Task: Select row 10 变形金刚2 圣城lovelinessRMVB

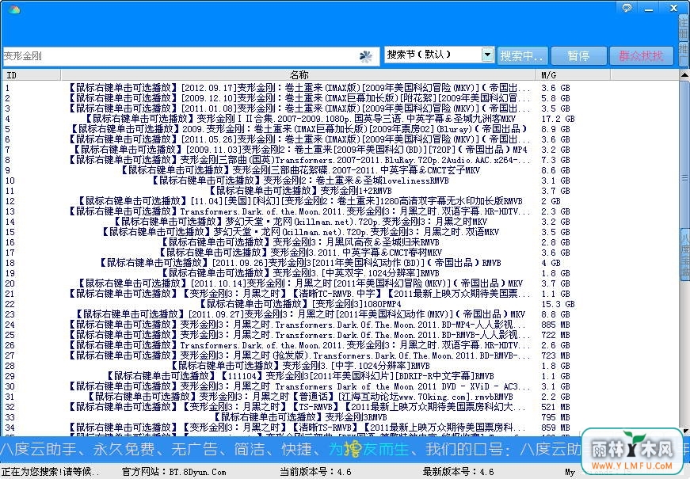Action: (341, 181)
